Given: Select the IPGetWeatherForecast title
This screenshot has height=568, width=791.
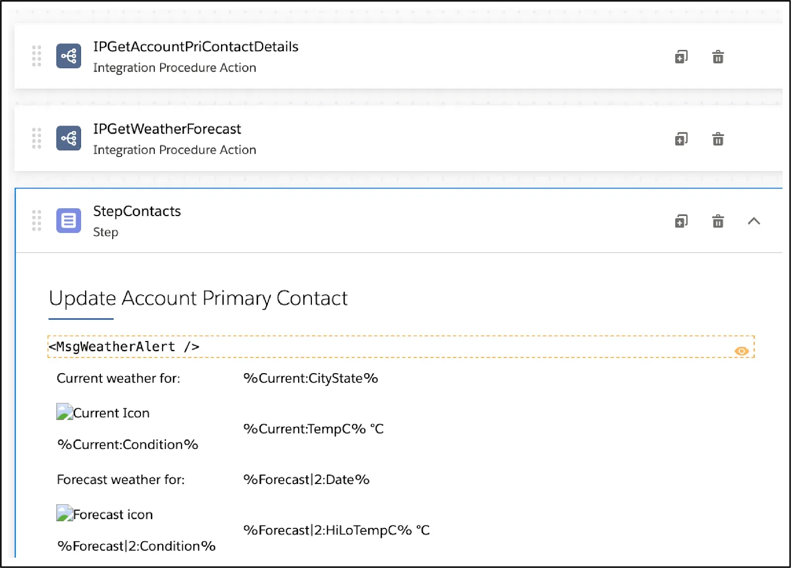Looking at the screenshot, I should (167, 129).
